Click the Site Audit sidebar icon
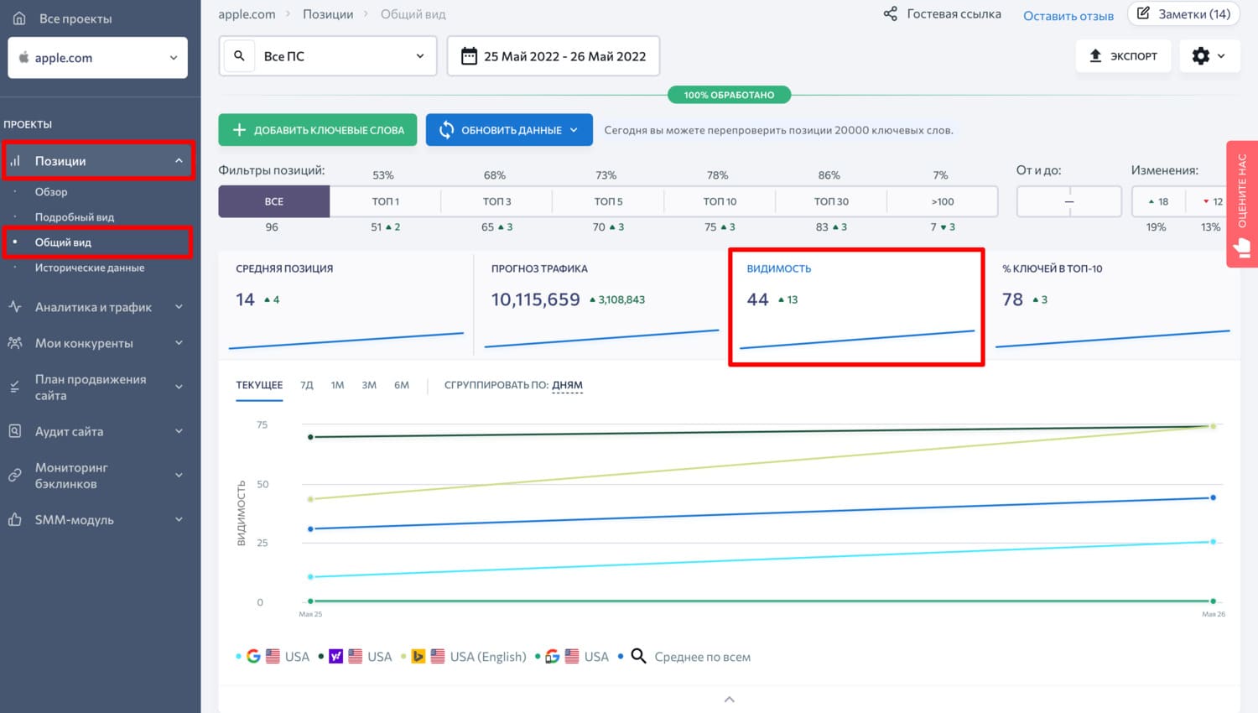 [x=15, y=431]
